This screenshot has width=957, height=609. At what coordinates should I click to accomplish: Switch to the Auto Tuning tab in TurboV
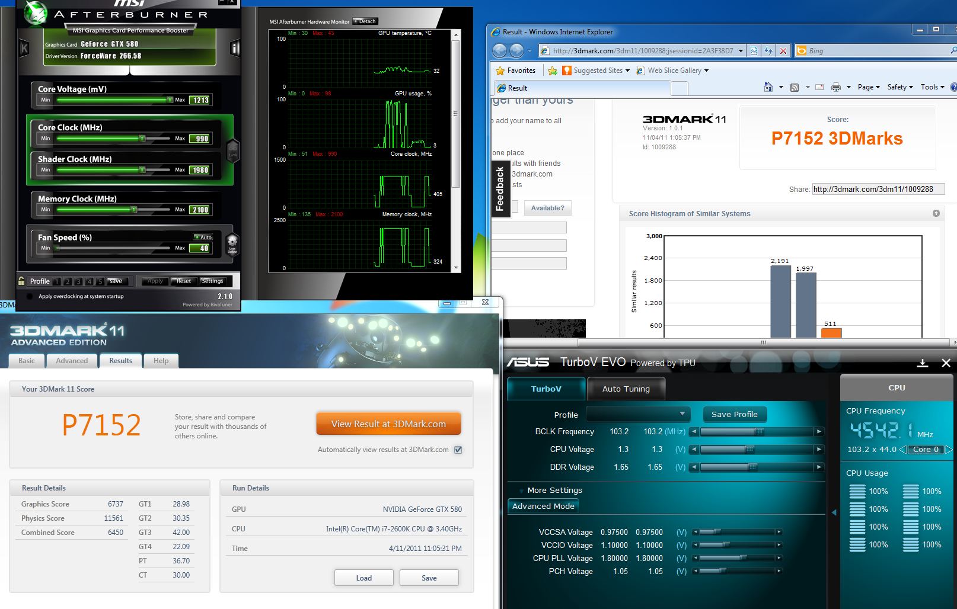626,389
